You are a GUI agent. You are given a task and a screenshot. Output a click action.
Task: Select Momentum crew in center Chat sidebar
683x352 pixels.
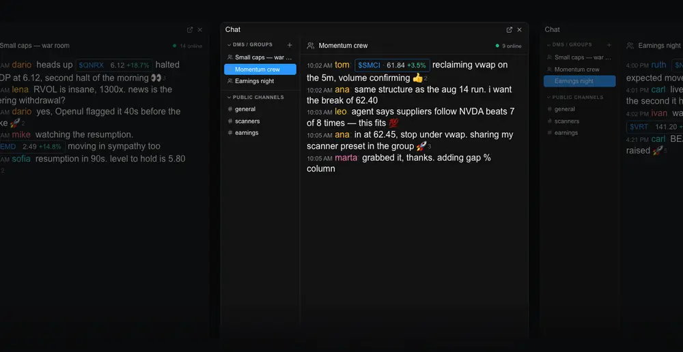260,69
